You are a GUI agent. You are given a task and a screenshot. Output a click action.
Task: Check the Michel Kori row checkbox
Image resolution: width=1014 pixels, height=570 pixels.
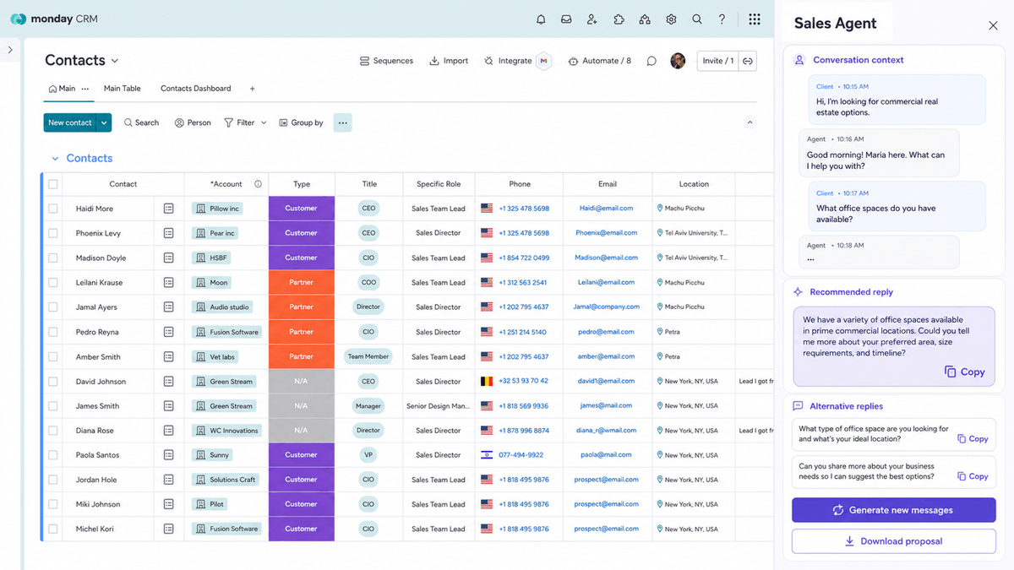53,529
